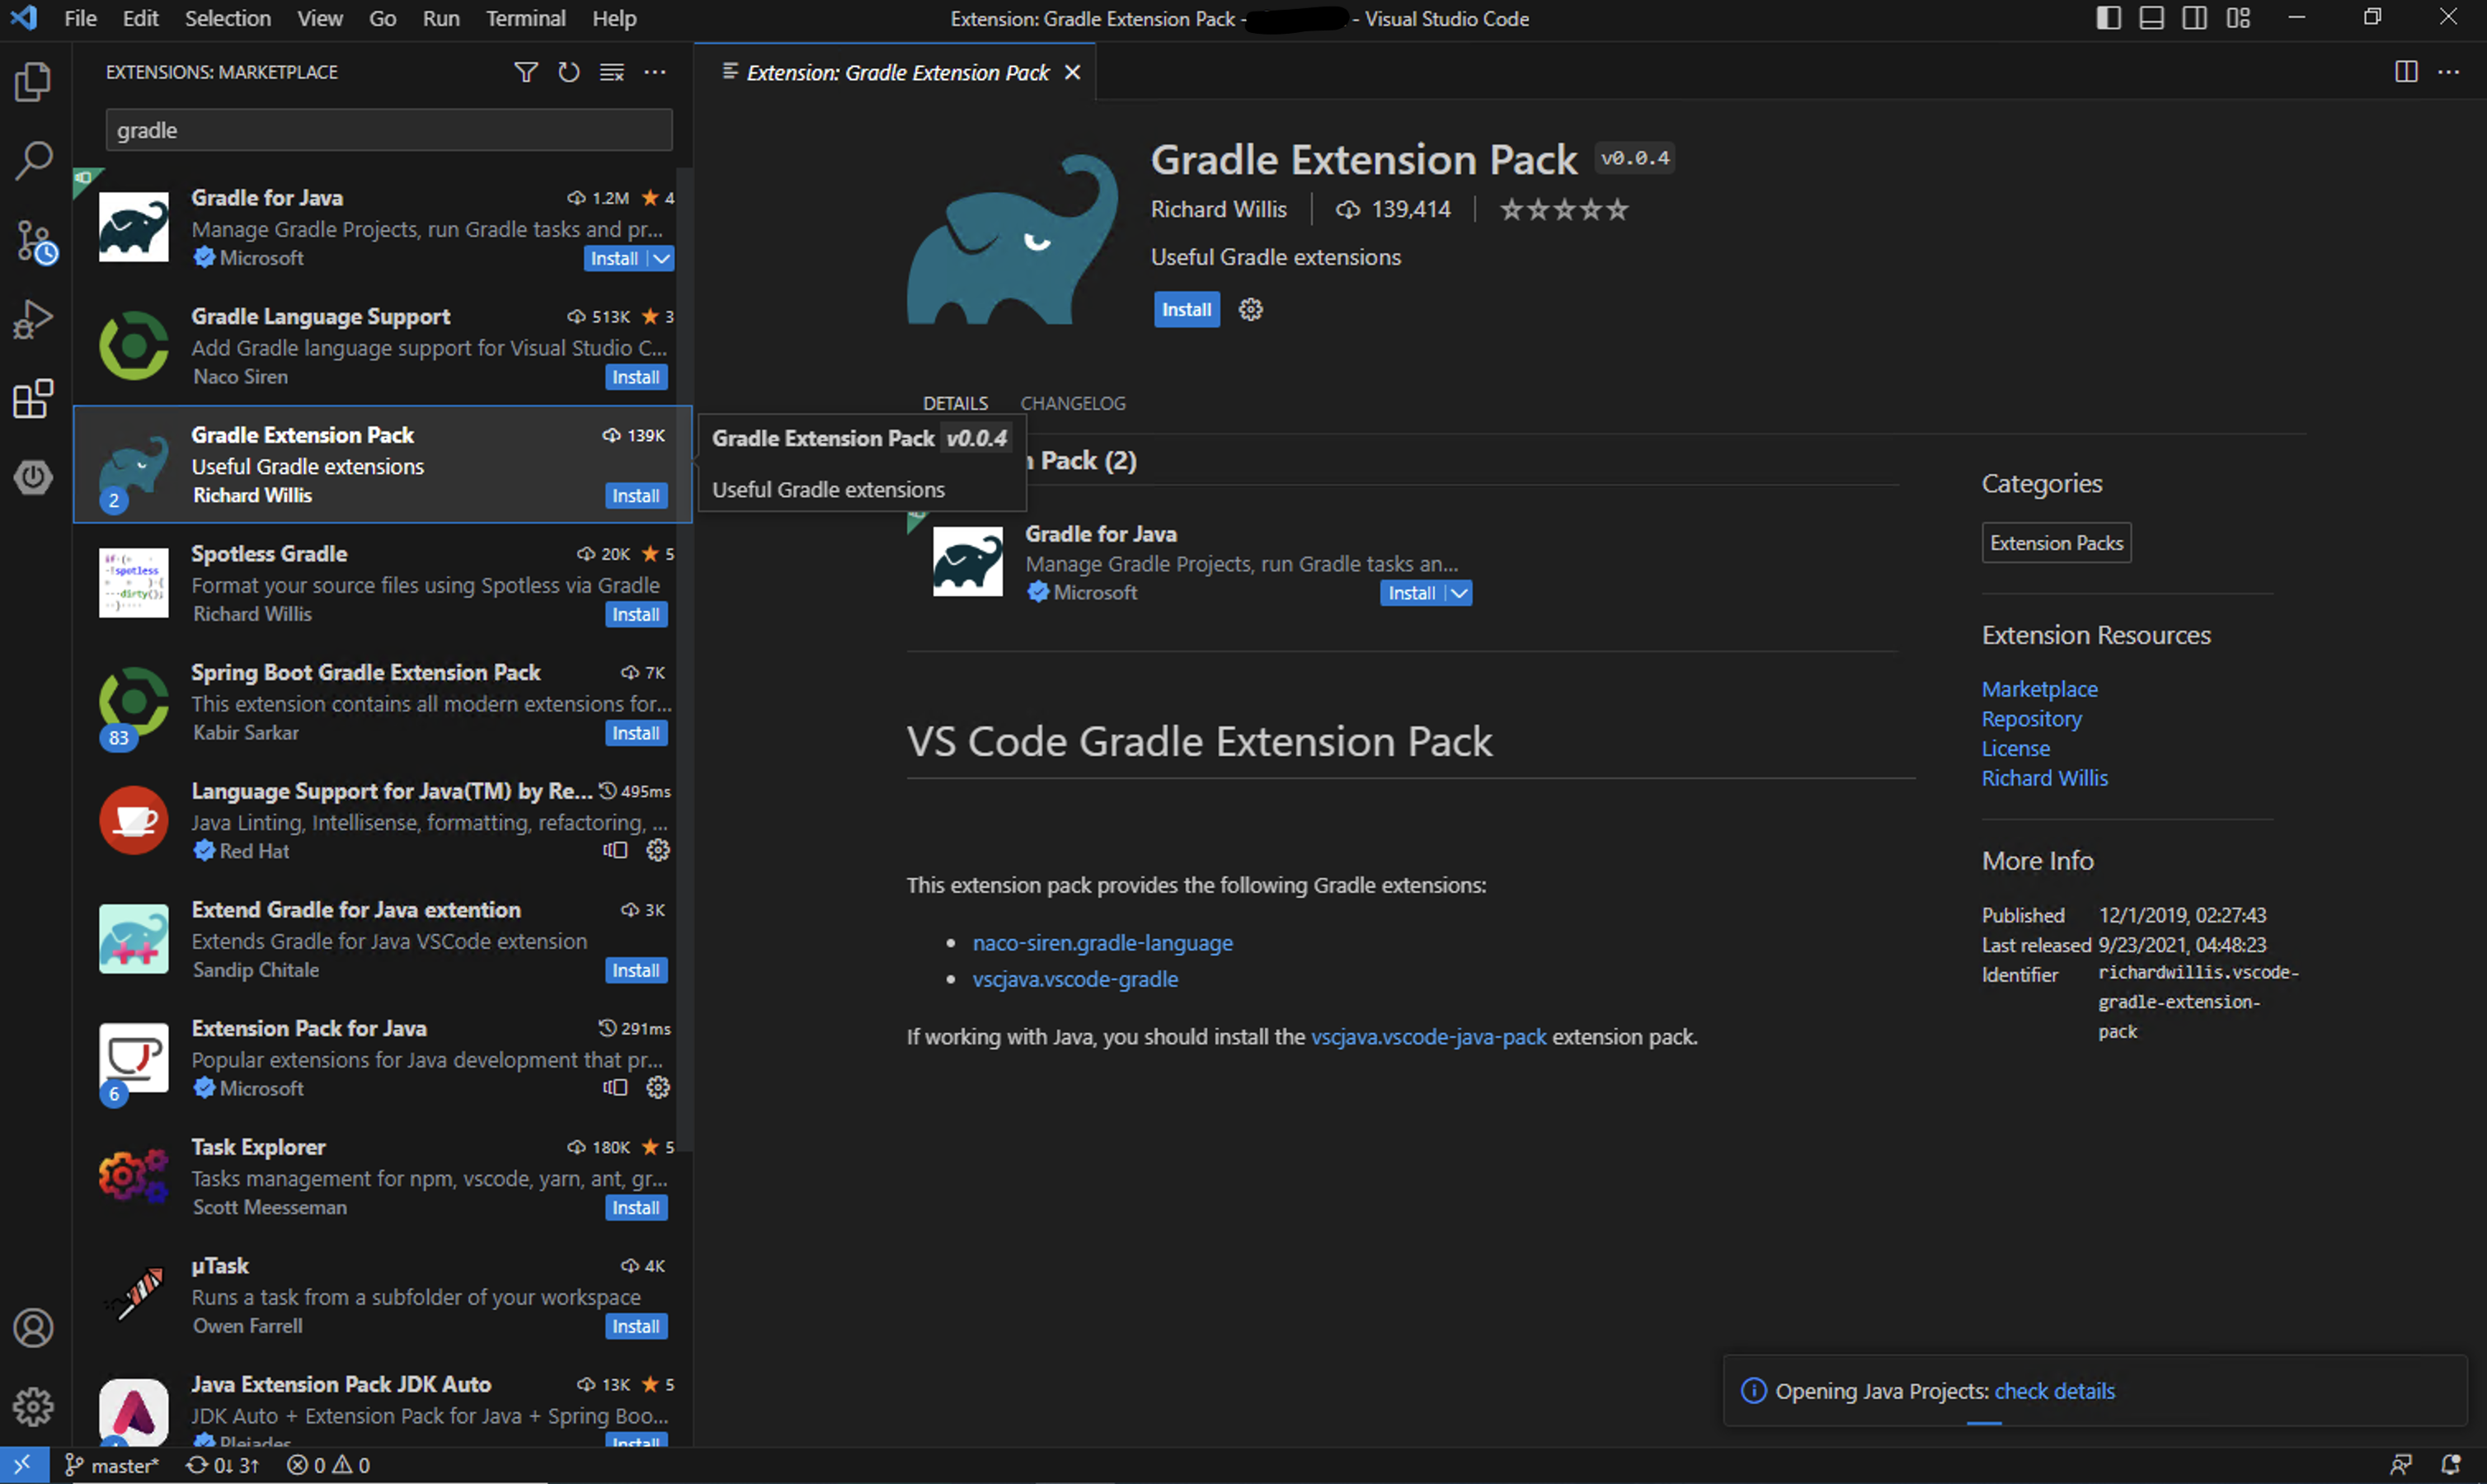Open the Selection menu

228,18
